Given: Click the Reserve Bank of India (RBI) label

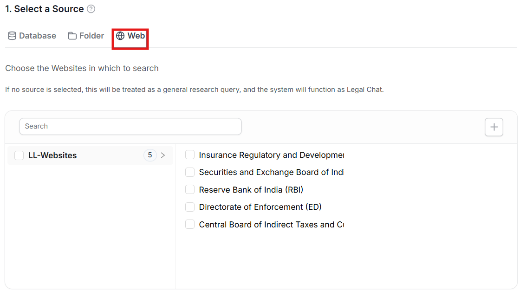Looking at the screenshot, I should pyautogui.click(x=251, y=189).
